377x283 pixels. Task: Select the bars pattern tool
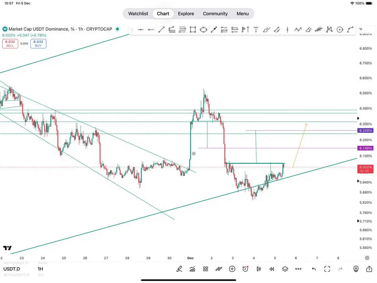point(319,30)
